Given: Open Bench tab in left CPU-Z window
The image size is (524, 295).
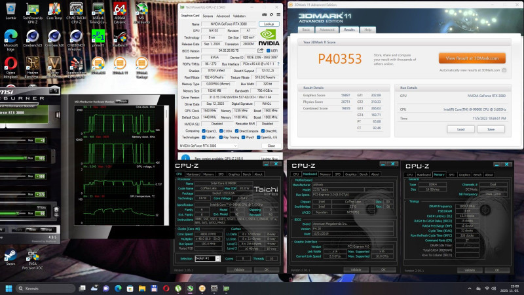Looking at the screenshot, I should click(x=247, y=174).
